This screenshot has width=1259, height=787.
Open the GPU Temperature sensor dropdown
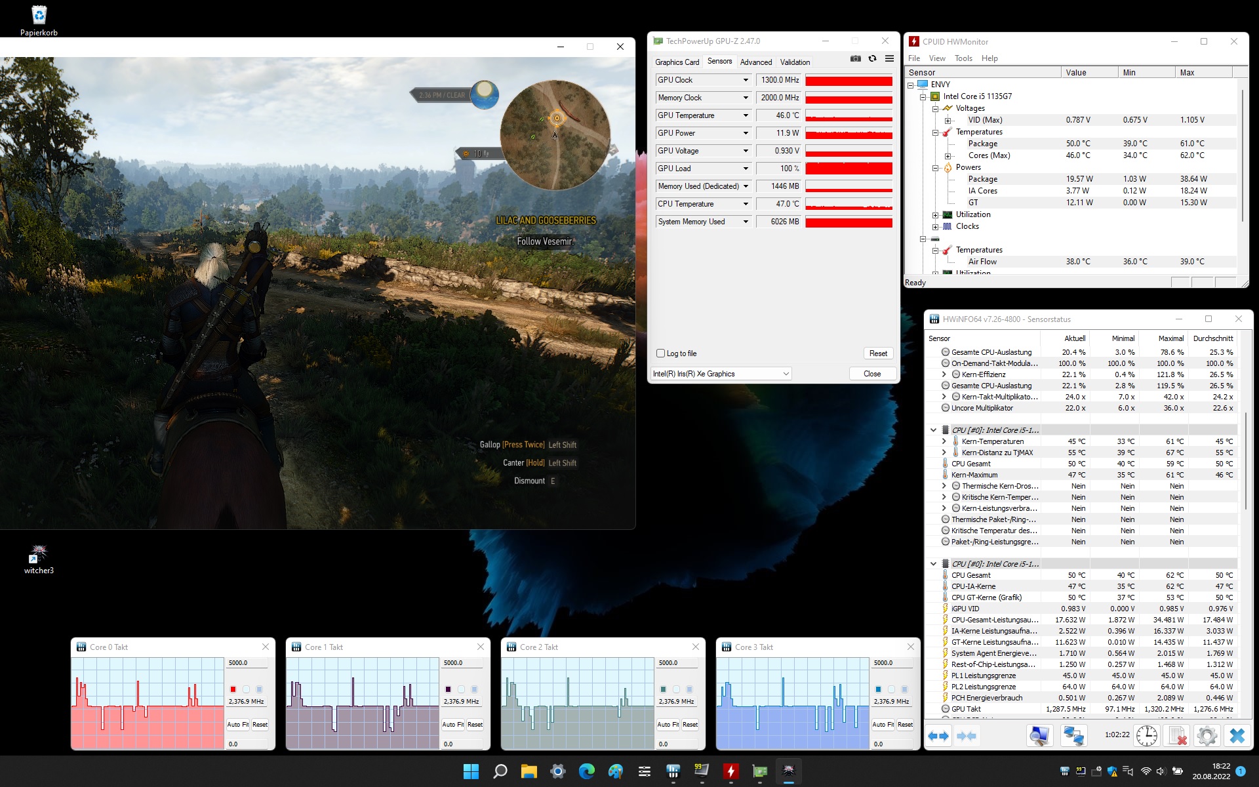(x=746, y=115)
